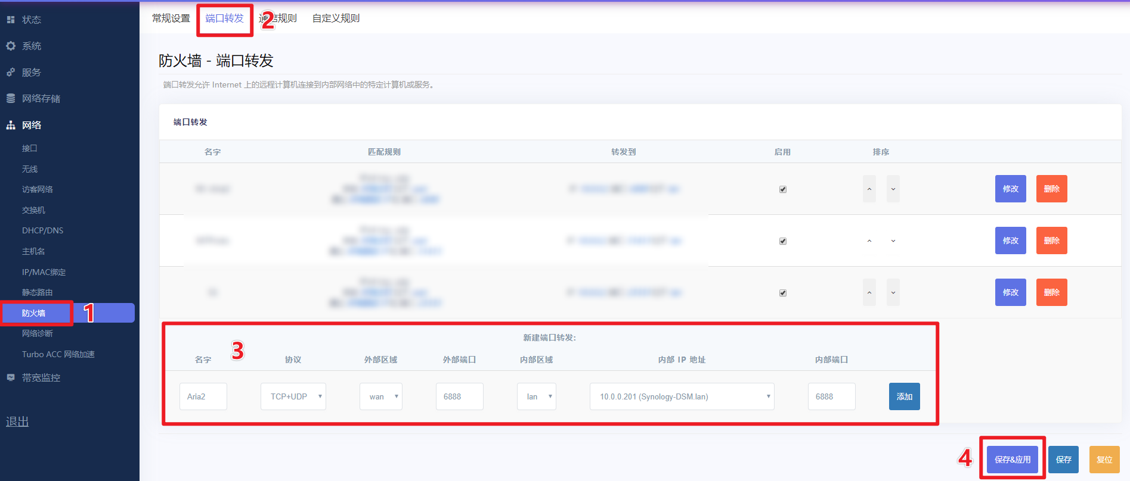Viewport: 1130px width, 481px height.
Task: Click 删除 for the third rule
Action: click(1052, 292)
